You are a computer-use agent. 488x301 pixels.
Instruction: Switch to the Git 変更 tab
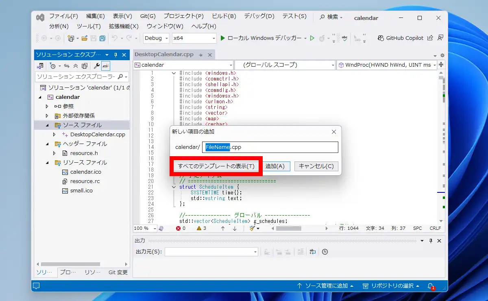tap(118, 273)
